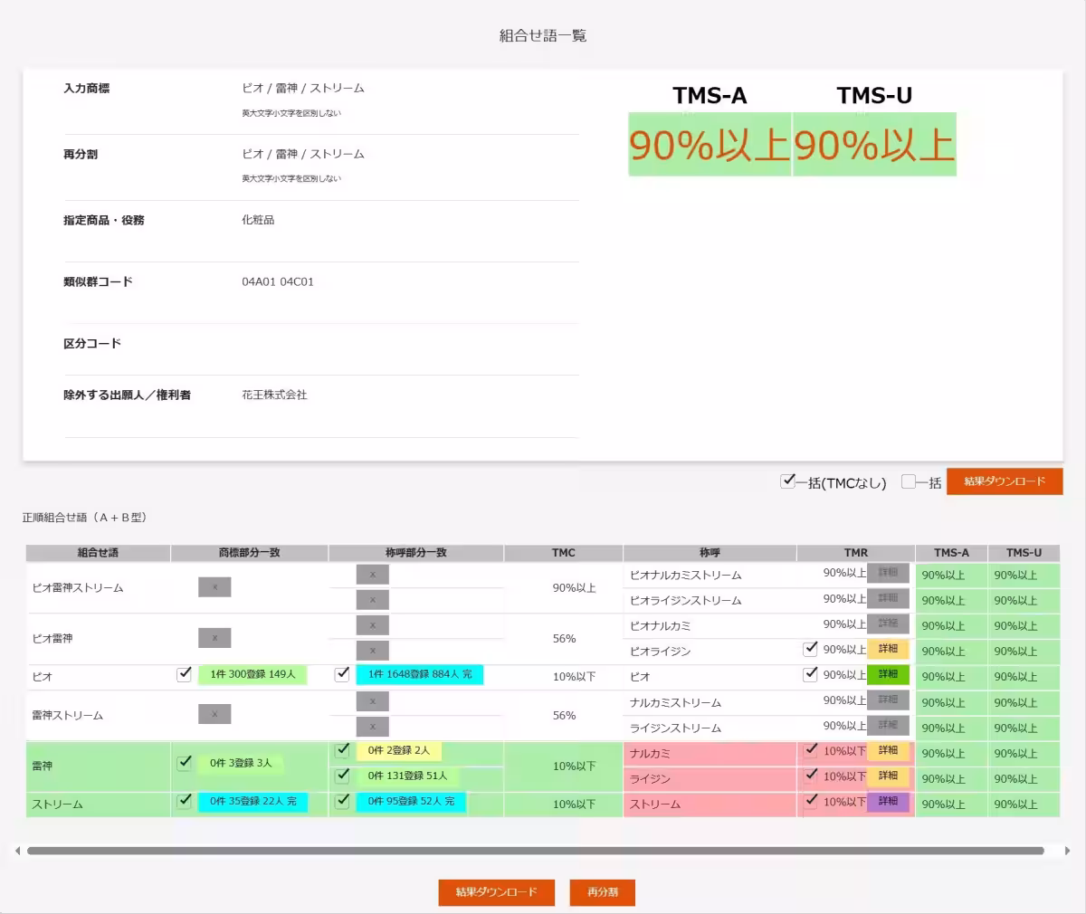Click left arrow of horizontal scrollbar

[x=17, y=851]
